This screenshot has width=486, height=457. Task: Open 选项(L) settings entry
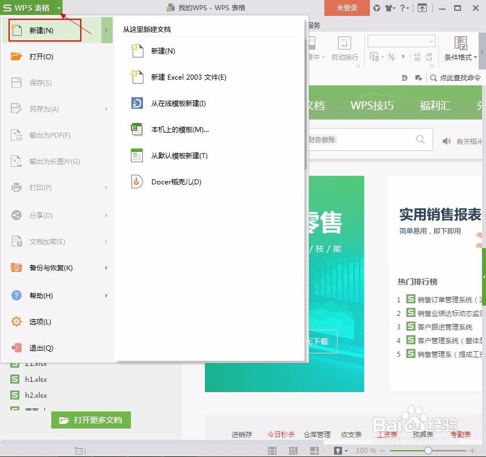[x=57, y=322]
